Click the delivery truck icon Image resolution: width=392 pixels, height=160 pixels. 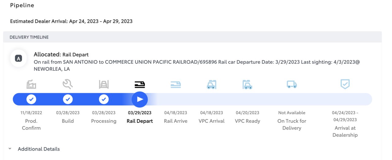point(292,84)
